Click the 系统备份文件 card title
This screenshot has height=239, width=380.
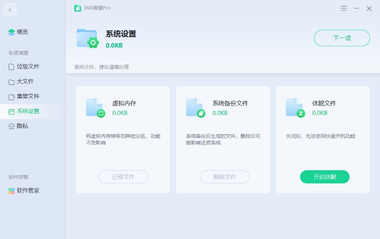point(230,104)
